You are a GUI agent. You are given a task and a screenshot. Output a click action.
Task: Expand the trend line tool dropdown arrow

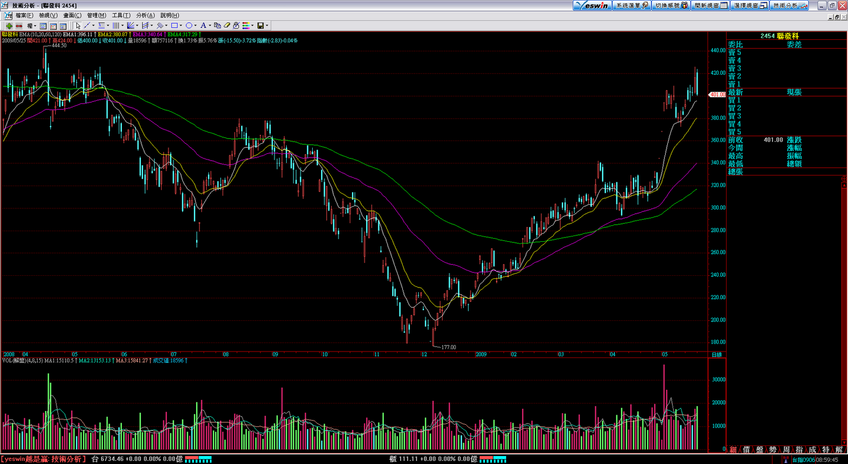click(x=93, y=25)
